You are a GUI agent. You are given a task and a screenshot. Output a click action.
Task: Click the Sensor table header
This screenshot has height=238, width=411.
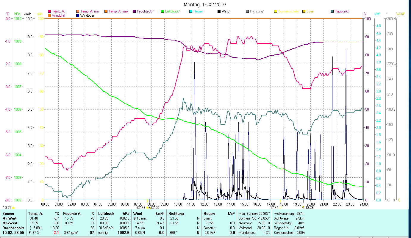point(8,214)
